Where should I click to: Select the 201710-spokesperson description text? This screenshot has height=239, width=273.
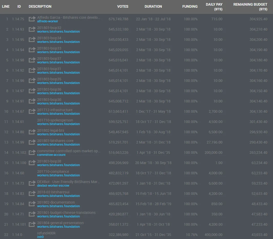[55, 120]
